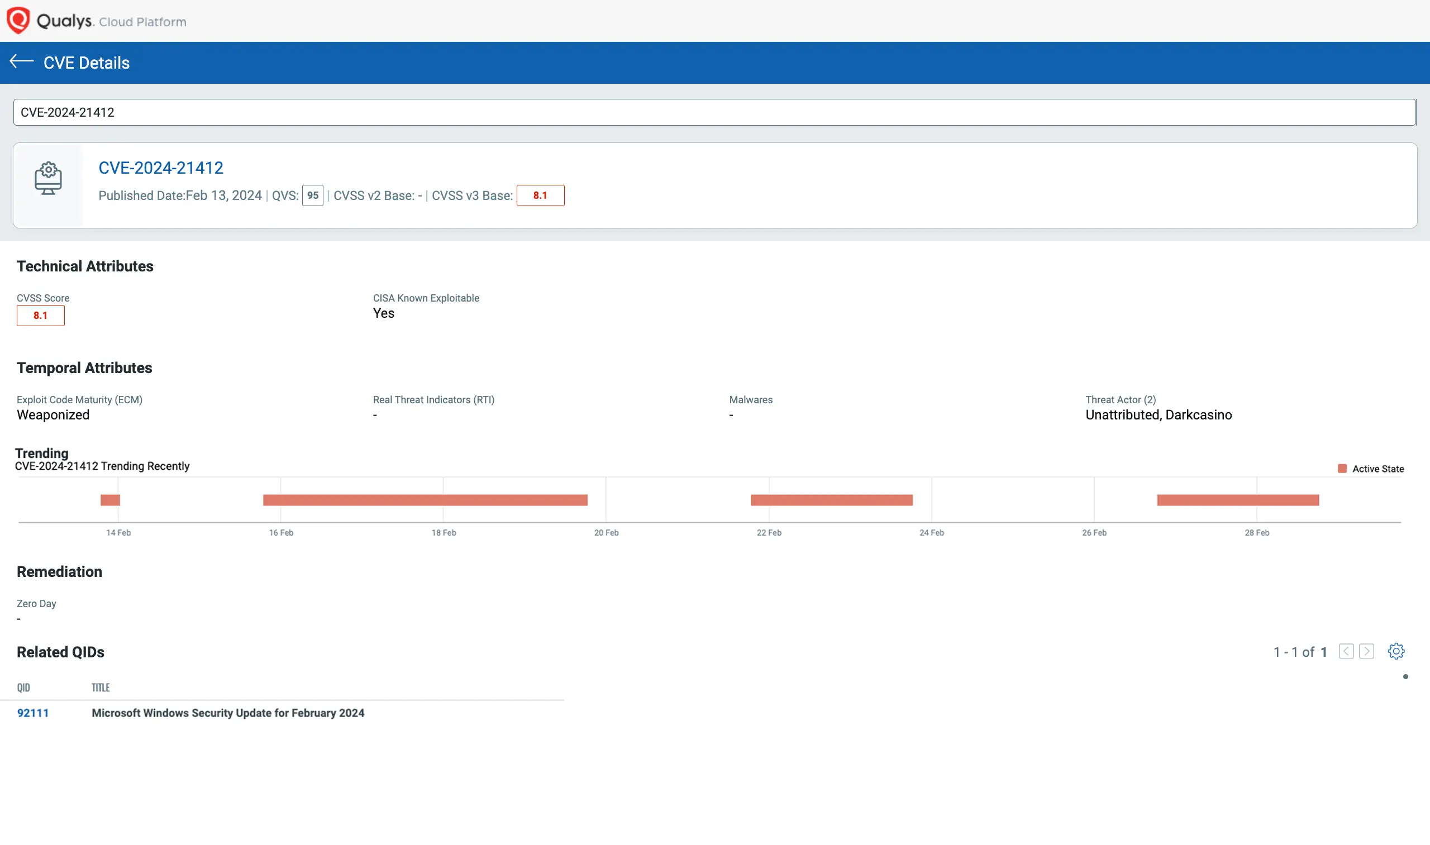1430x845 pixels.
Task: Click the 'Threat Actor (2)' label
Action: 1120,400
